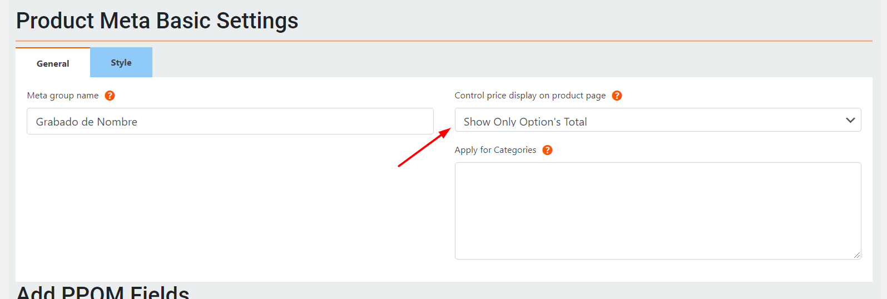Click the Add PPOM Fields heading

[x=103, y=292]
